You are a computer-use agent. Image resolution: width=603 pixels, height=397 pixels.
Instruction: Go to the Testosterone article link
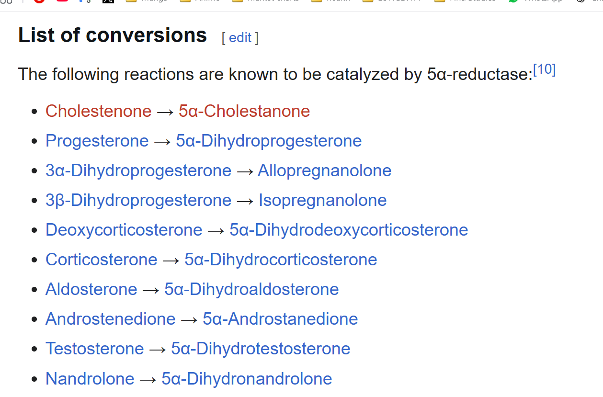(94, 349)
